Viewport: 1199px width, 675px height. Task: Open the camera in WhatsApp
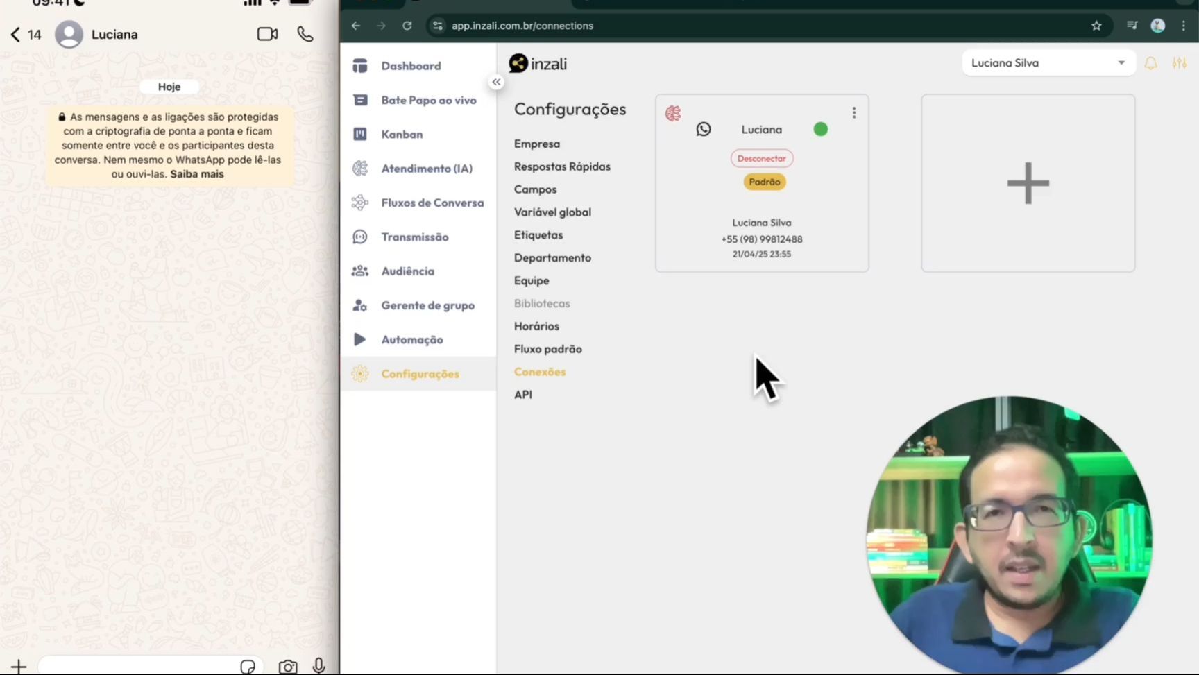click(x=288, y=667)
